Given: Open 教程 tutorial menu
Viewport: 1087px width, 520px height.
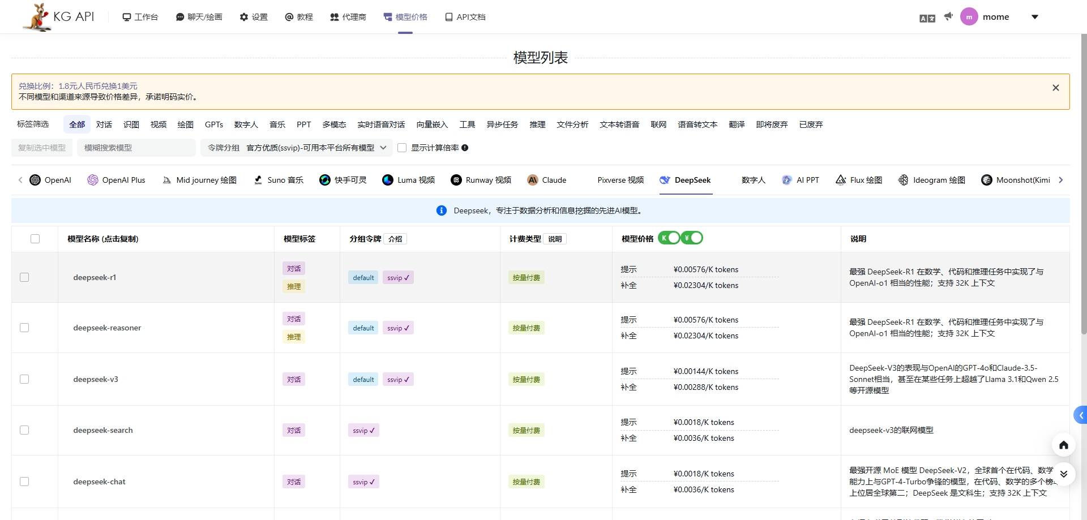Looking at the screenshot, I should coord(299,17).
